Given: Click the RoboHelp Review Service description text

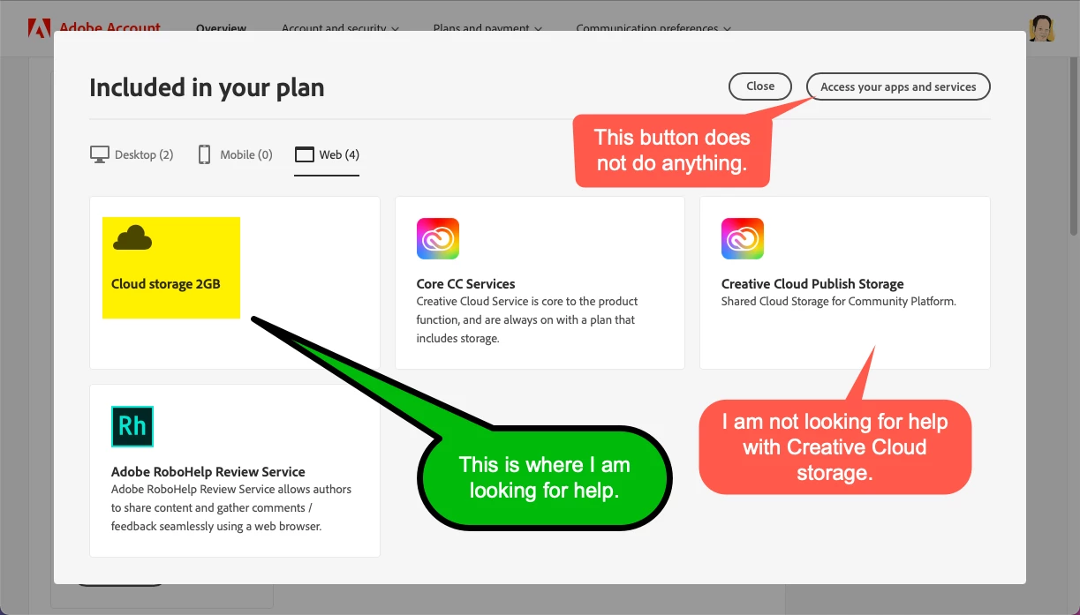Looking at the screenshot, I should [231, 507].
